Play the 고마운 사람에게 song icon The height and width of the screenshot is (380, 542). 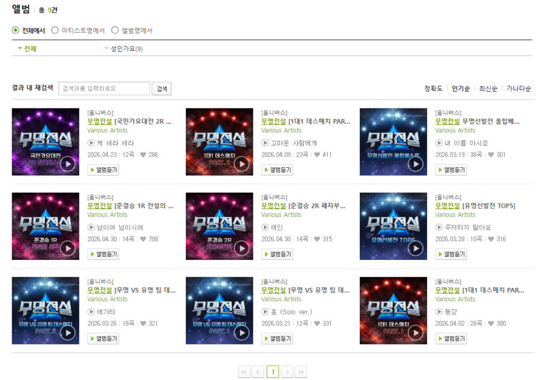(265, 143)
